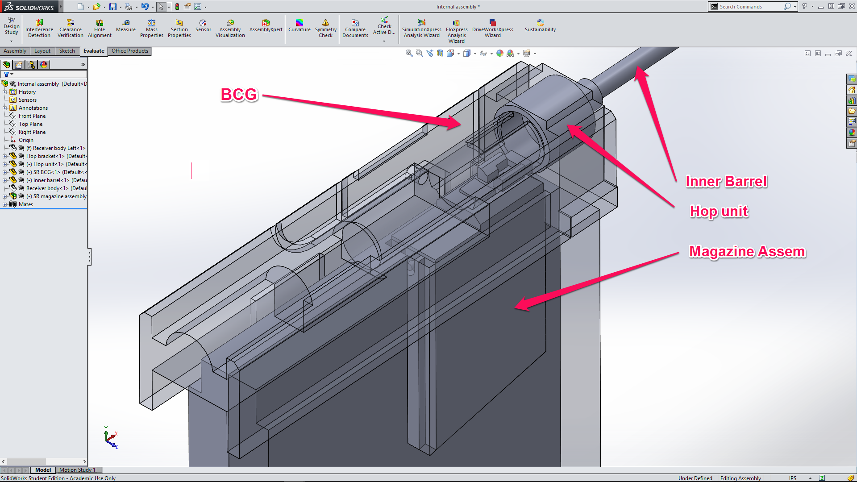Open the ConfigurationManager tab icon

pyautogui.click(x=31, y=65)
